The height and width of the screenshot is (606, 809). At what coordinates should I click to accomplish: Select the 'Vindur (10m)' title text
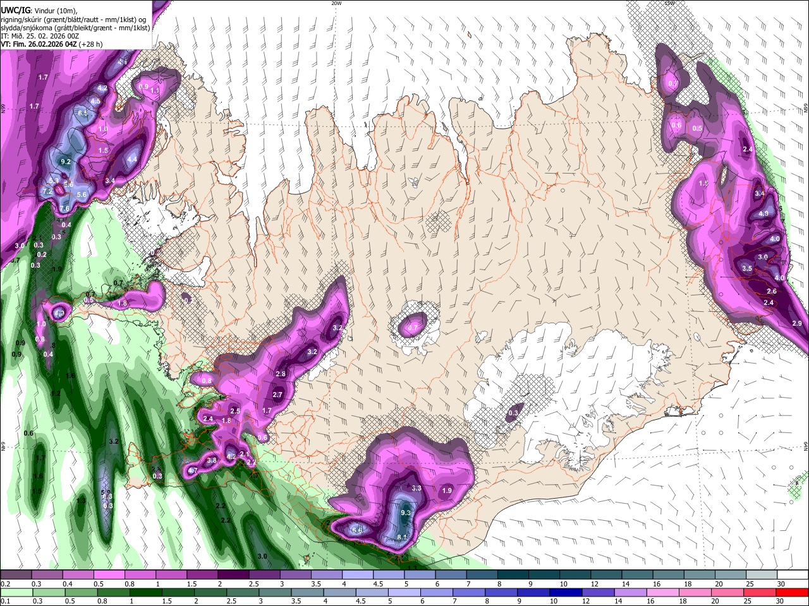pos(55,10)
